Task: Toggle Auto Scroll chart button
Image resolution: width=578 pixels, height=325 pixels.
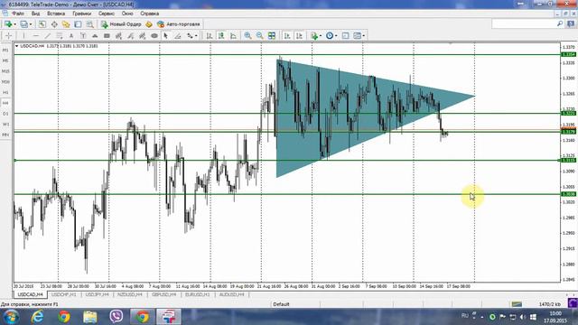Action: (287, 36)
